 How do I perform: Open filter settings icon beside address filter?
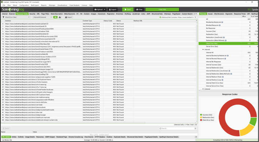(x=196, y=17)
